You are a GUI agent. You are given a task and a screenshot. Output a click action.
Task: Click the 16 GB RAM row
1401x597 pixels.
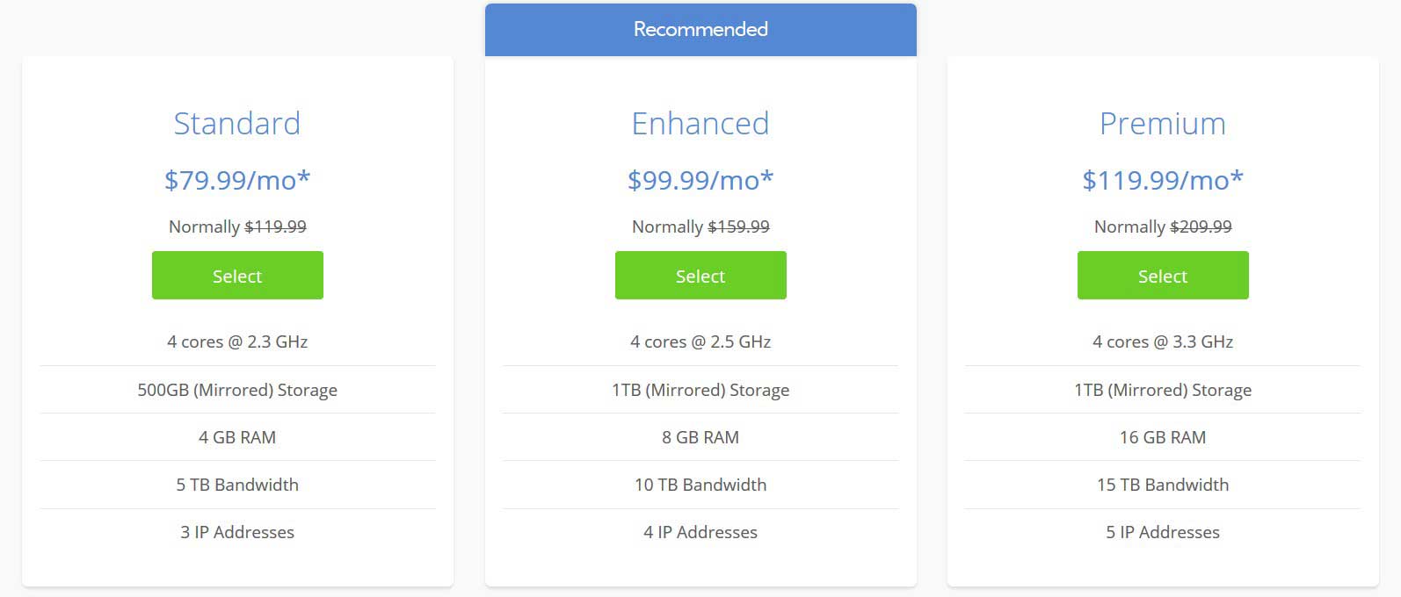point(1163,437)
